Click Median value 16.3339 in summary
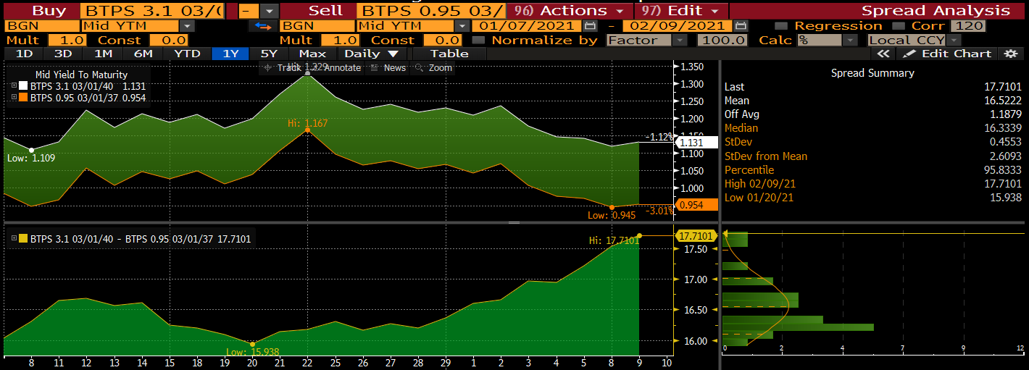Viewport: 1029px width, 370px height. tap(1002, 128)
